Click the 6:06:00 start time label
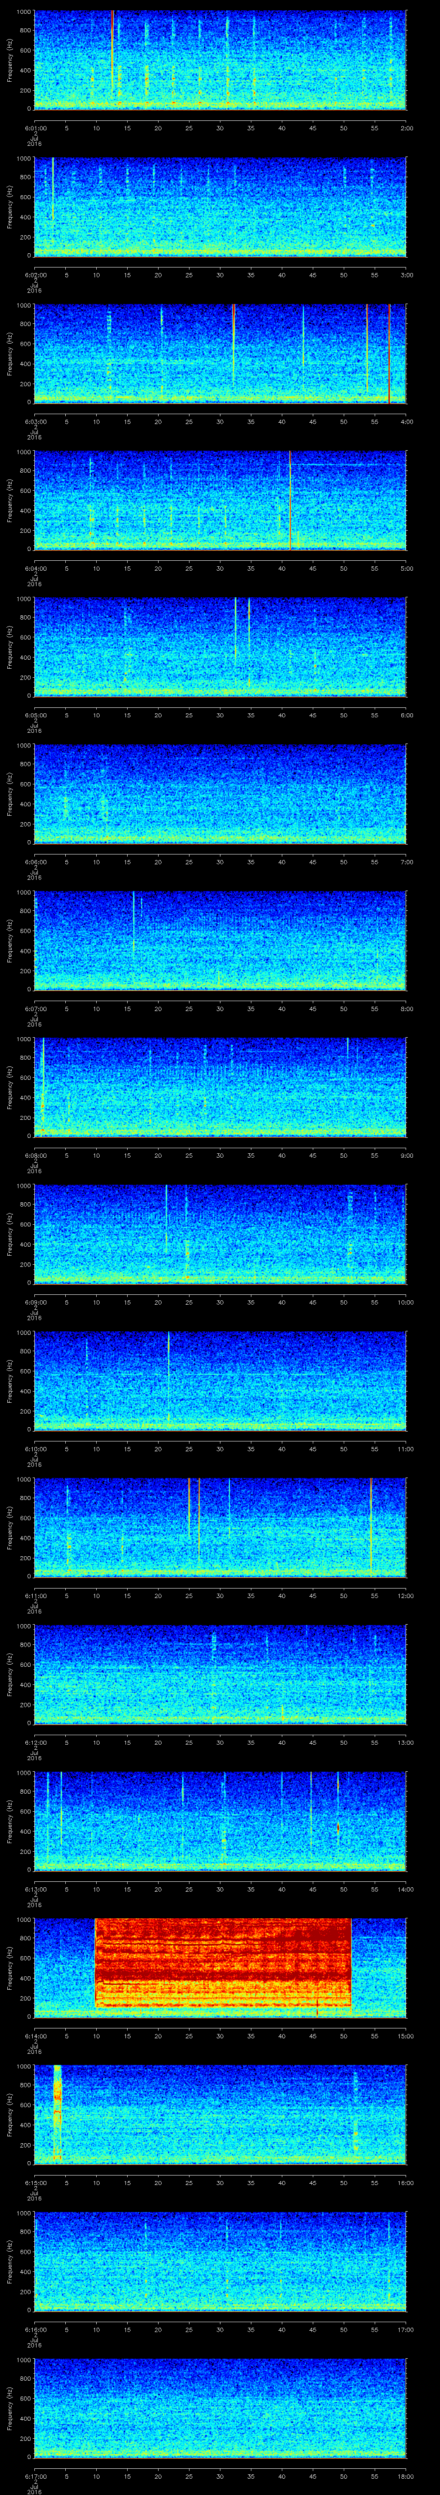Image resolution: width=440 pixels, height=2495 pixels. [x=36, y=862]
